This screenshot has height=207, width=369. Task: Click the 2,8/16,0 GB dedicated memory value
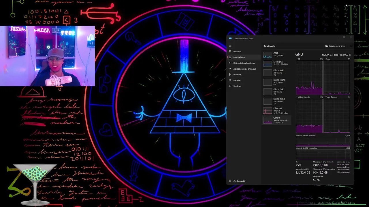(320, 165)
